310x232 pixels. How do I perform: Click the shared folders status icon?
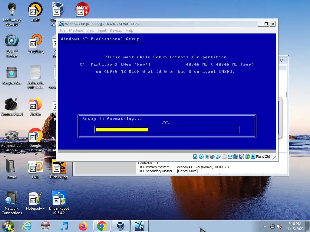224,156
